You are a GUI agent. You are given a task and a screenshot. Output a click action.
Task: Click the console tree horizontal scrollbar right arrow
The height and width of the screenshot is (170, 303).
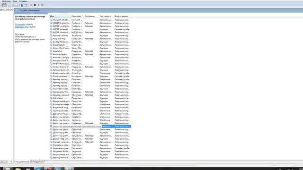[x=11, y=161]
